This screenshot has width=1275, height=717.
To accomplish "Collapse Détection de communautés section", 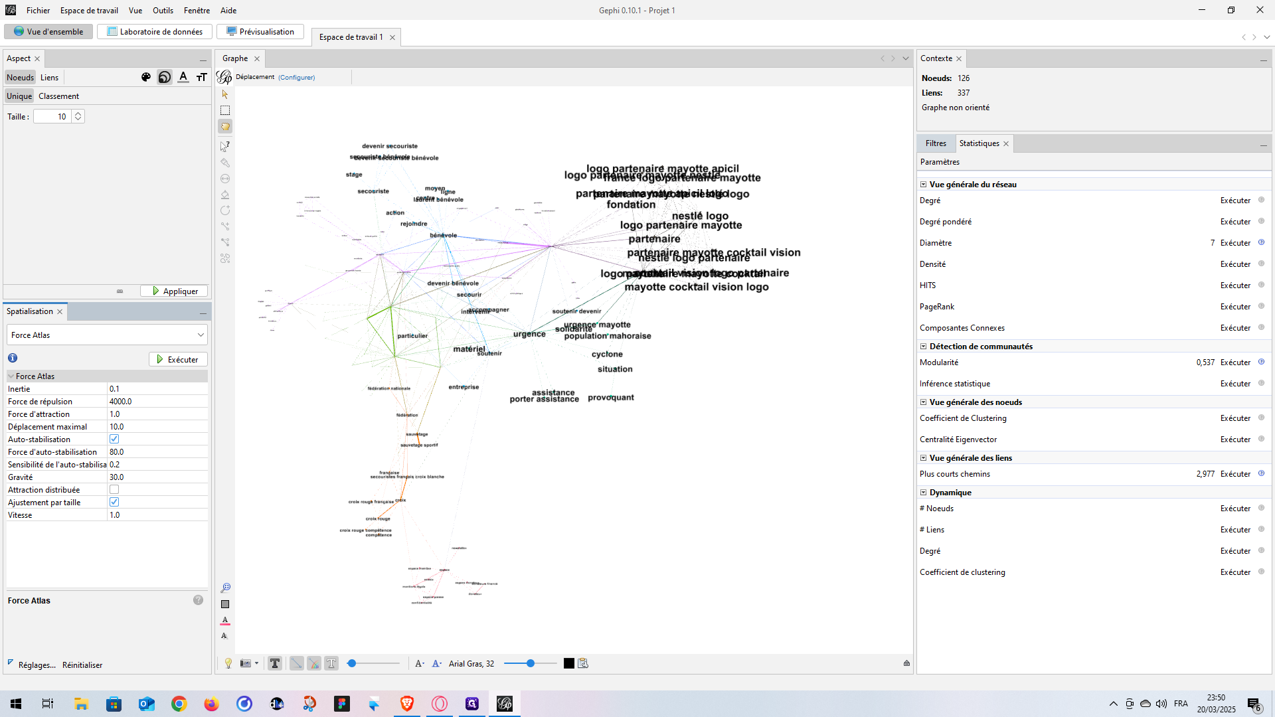I will point(923,347).
